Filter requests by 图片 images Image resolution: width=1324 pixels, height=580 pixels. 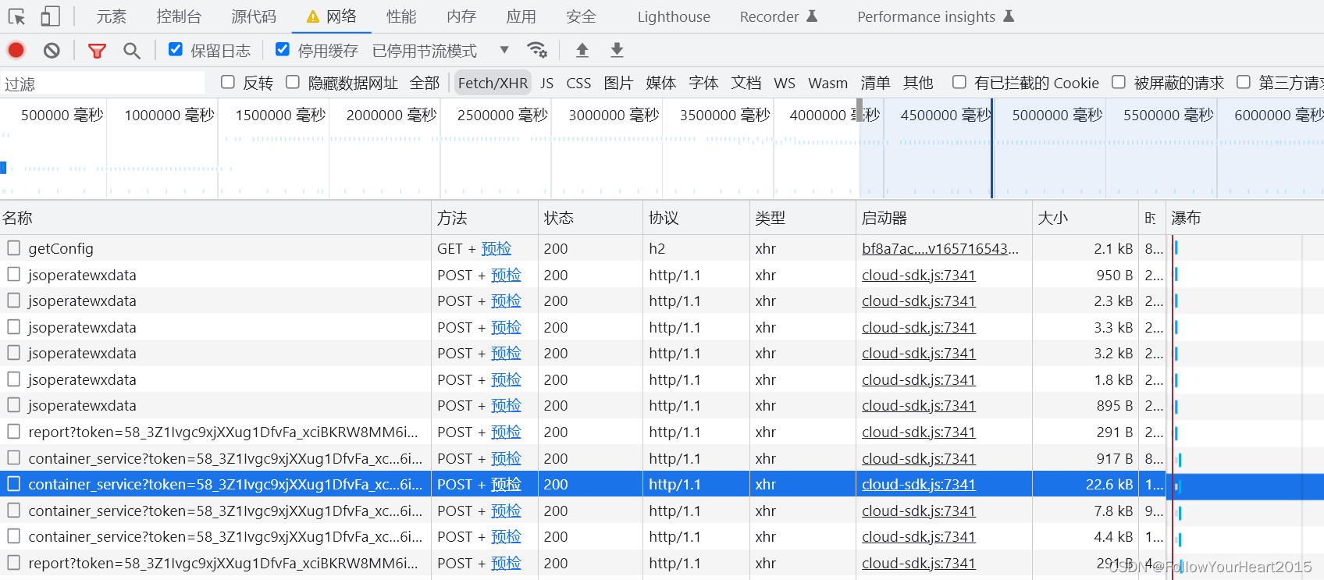click(618, 83)
